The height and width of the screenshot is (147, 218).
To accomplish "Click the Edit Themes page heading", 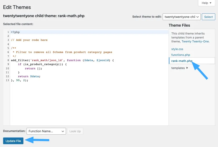I will tap(17, 7).
